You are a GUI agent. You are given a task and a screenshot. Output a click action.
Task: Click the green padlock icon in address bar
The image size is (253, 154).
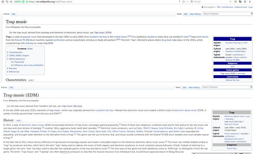[27, 2]
